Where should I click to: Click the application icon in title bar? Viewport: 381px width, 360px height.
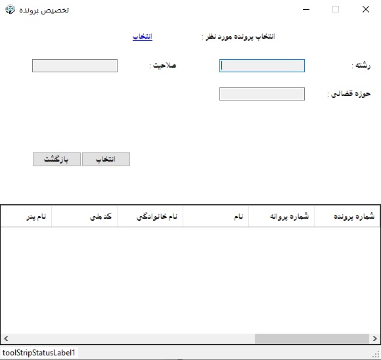pos(10,9)
